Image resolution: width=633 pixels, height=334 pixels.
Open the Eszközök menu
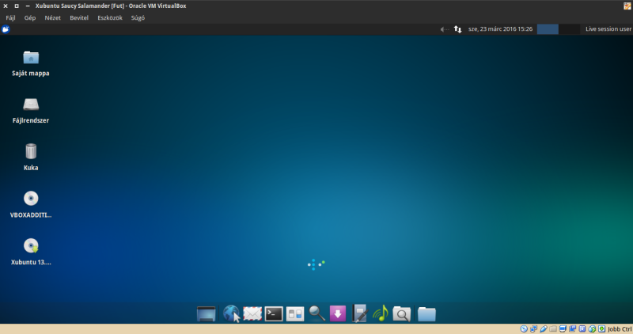tap(110, 17)
